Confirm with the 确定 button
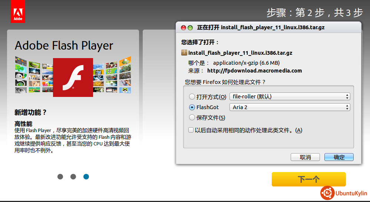 tap(339, 157)
